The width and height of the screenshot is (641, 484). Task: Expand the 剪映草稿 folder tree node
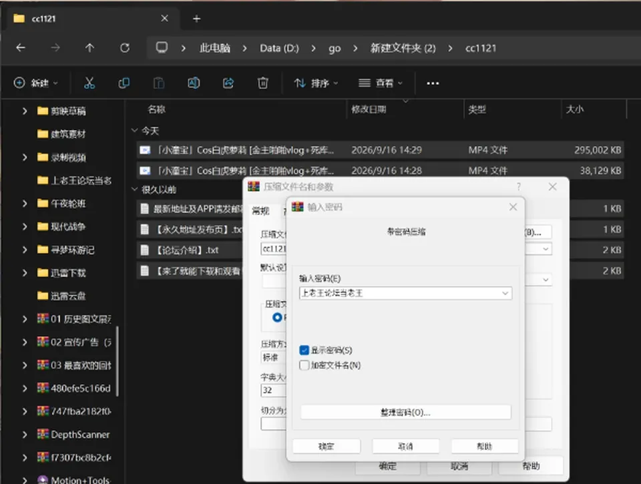25,111
